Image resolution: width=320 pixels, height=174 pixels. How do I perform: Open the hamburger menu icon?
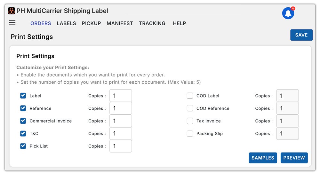(x=12, y=22)
